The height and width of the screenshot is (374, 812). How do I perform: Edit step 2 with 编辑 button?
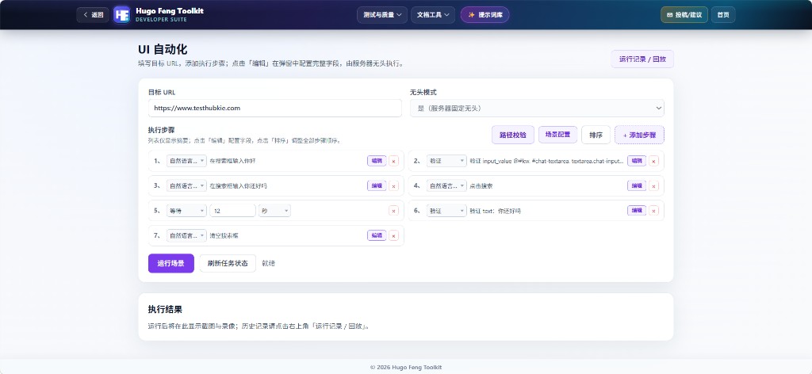[637, 161]
